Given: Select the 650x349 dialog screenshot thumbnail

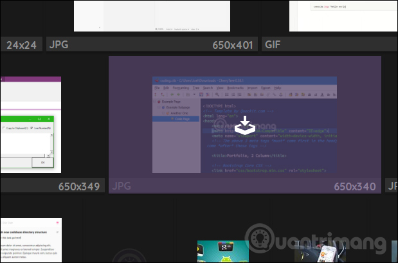Looking at the screenshot, I should (x=31, y=125).
